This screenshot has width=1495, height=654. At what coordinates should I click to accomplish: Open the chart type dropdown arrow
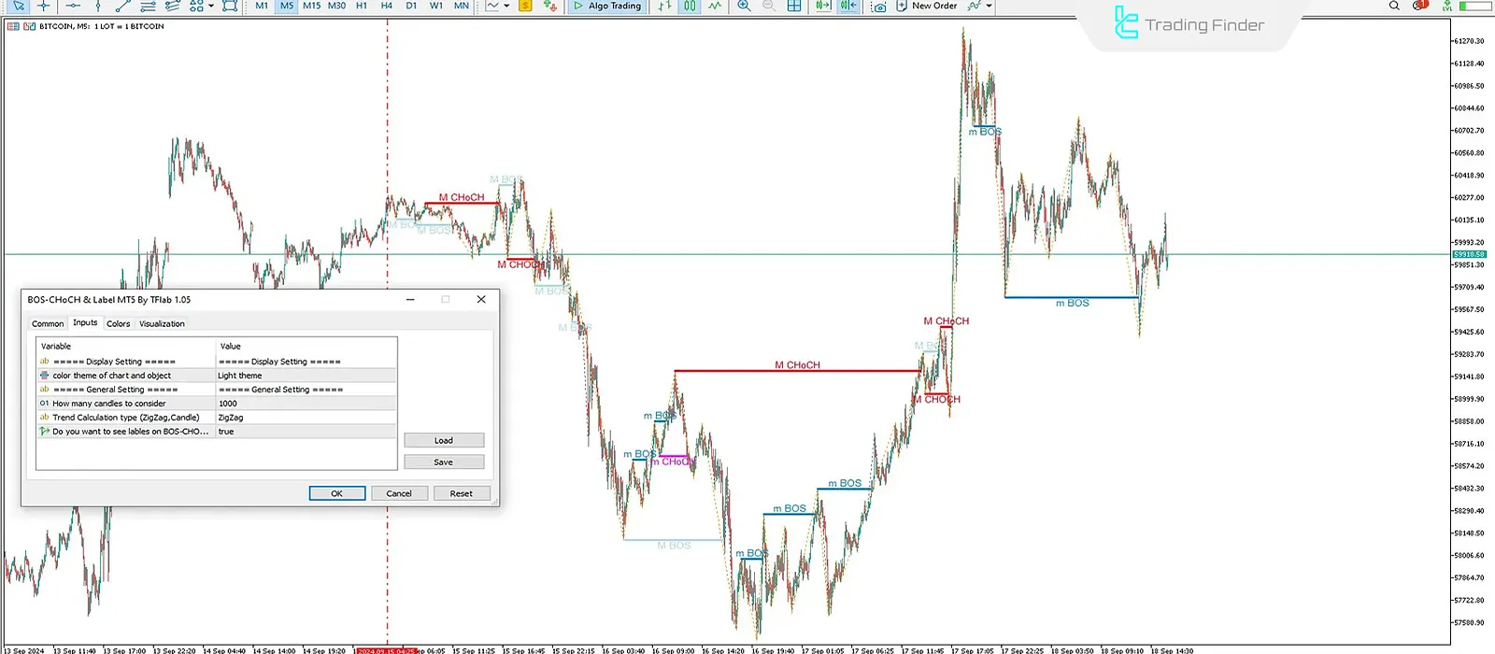[x=506, y=6]
